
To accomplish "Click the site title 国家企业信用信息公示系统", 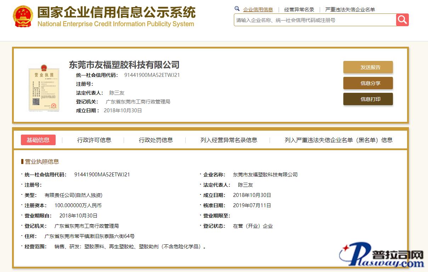I will coord(116,13).
